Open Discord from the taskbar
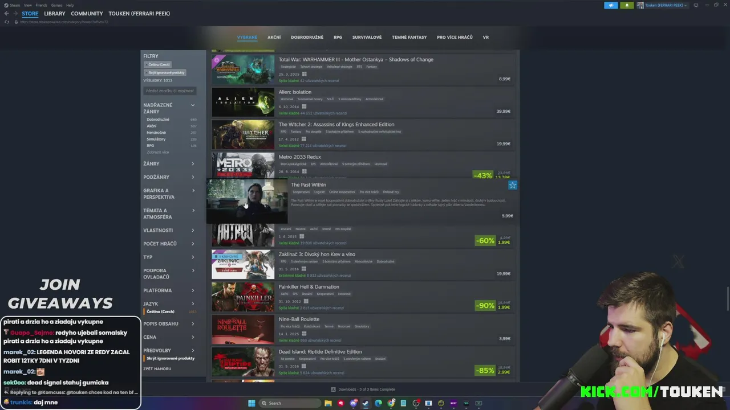Screen dimensions: 730x410 coord(353,403)
